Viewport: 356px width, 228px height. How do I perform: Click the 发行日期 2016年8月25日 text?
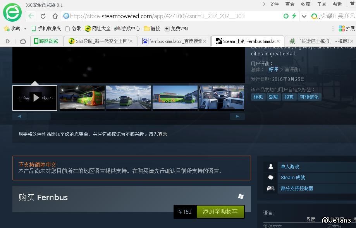278,79
